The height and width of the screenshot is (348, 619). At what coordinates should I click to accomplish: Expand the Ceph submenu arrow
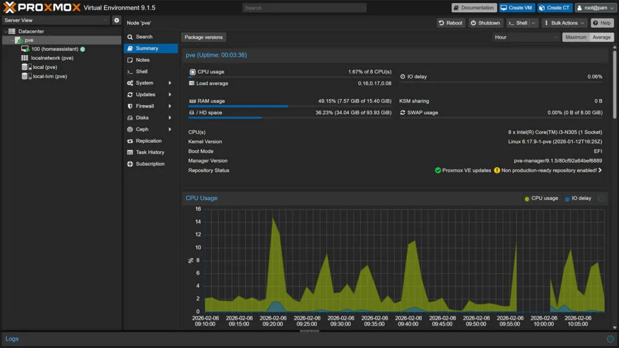(x=170, y=129)
